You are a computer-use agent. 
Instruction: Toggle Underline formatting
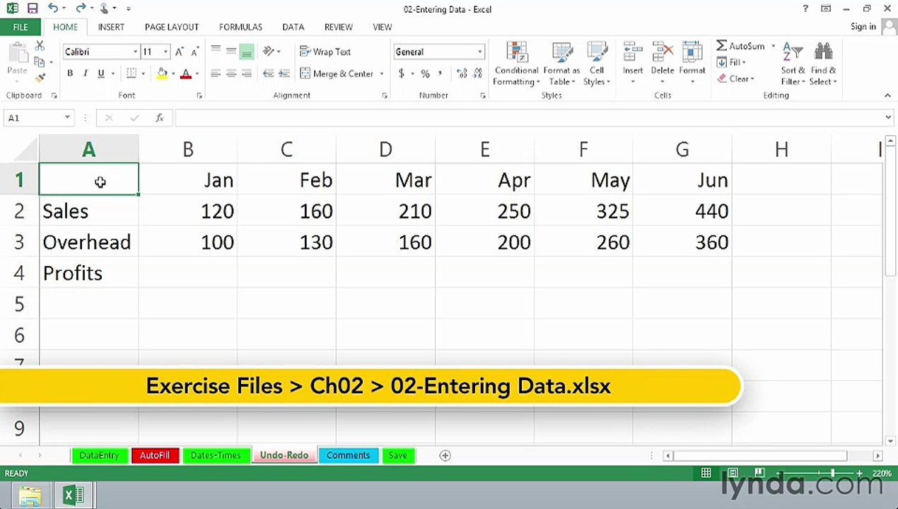[101, 74]
